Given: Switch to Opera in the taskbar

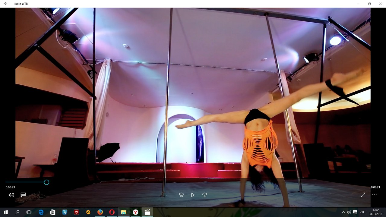Looking at the screenshot, I should point(112,212).
